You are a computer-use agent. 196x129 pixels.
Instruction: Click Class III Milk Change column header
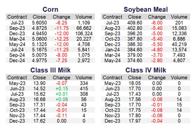(61, 78)
